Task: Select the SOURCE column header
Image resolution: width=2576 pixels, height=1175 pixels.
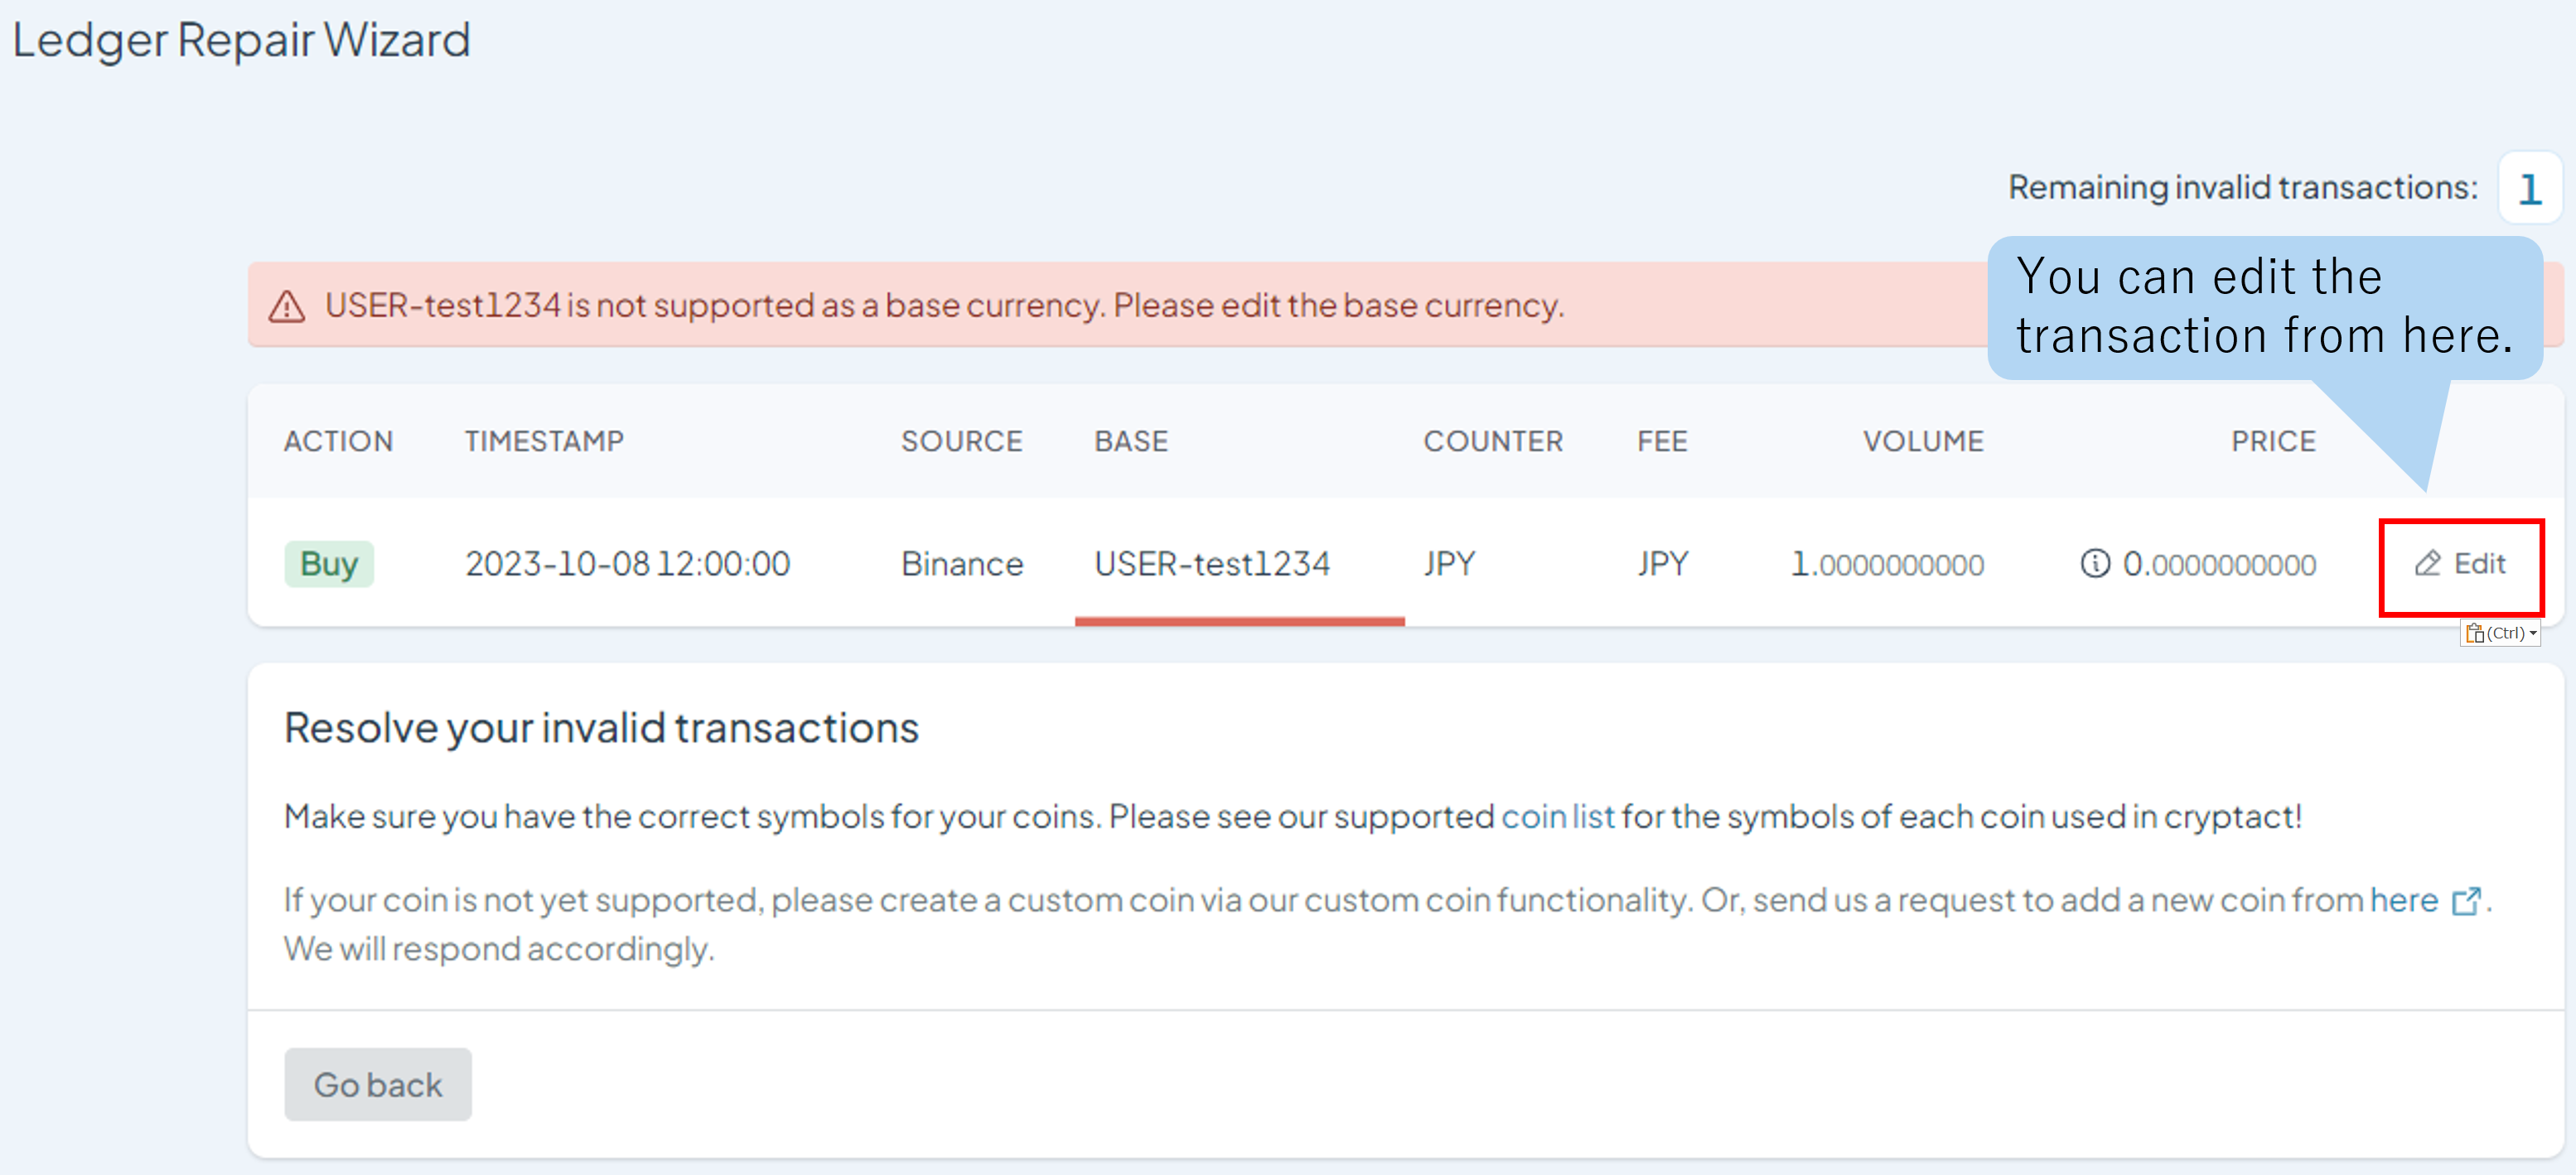Action: click(961, 441)
